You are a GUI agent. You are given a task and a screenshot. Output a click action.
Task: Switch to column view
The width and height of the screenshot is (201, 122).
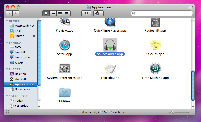tap(60, 13)
